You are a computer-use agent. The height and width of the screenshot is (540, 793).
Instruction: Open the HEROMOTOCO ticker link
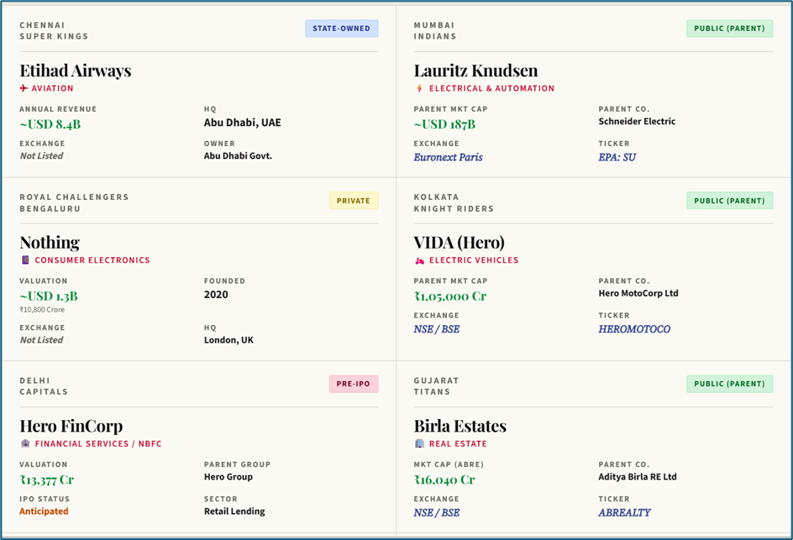634,329
